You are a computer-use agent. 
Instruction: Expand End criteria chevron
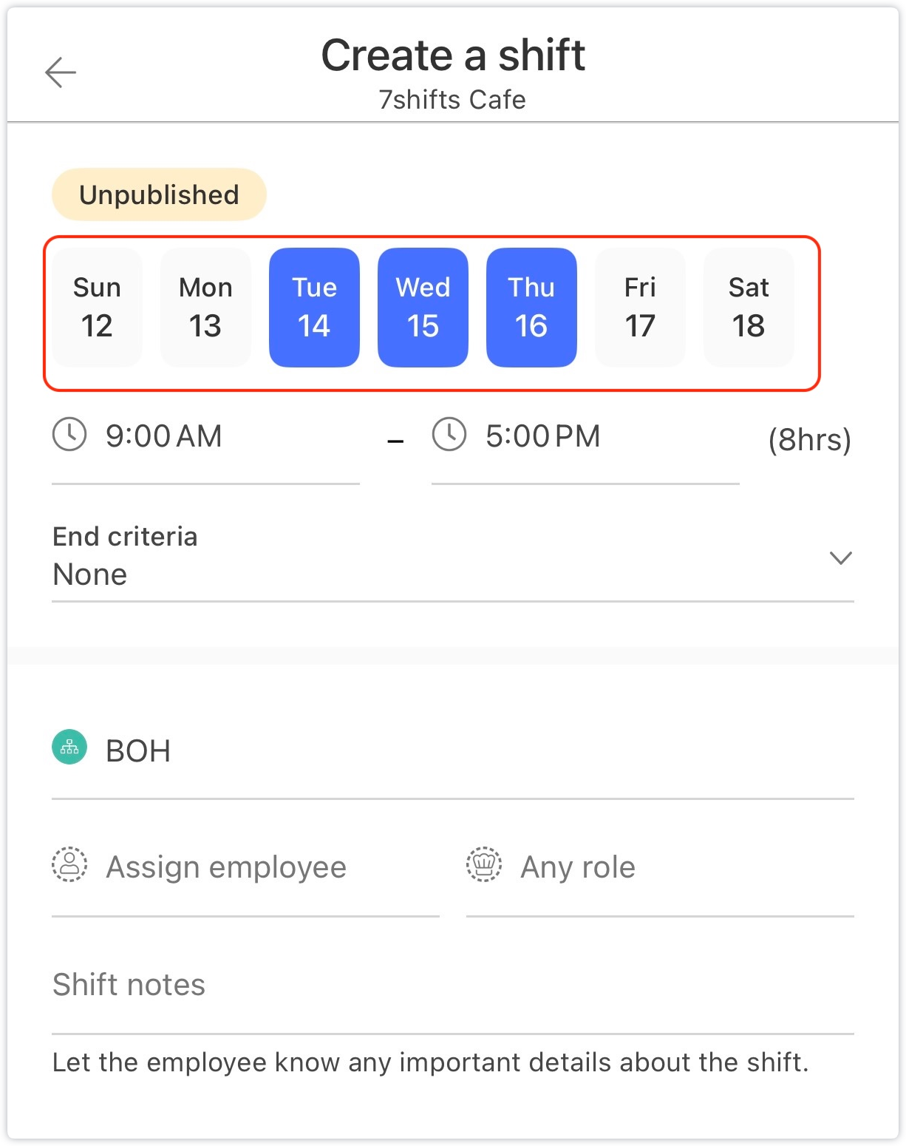pos(841,557)
